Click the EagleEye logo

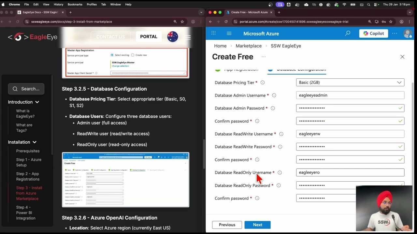[x=33, y=37]
